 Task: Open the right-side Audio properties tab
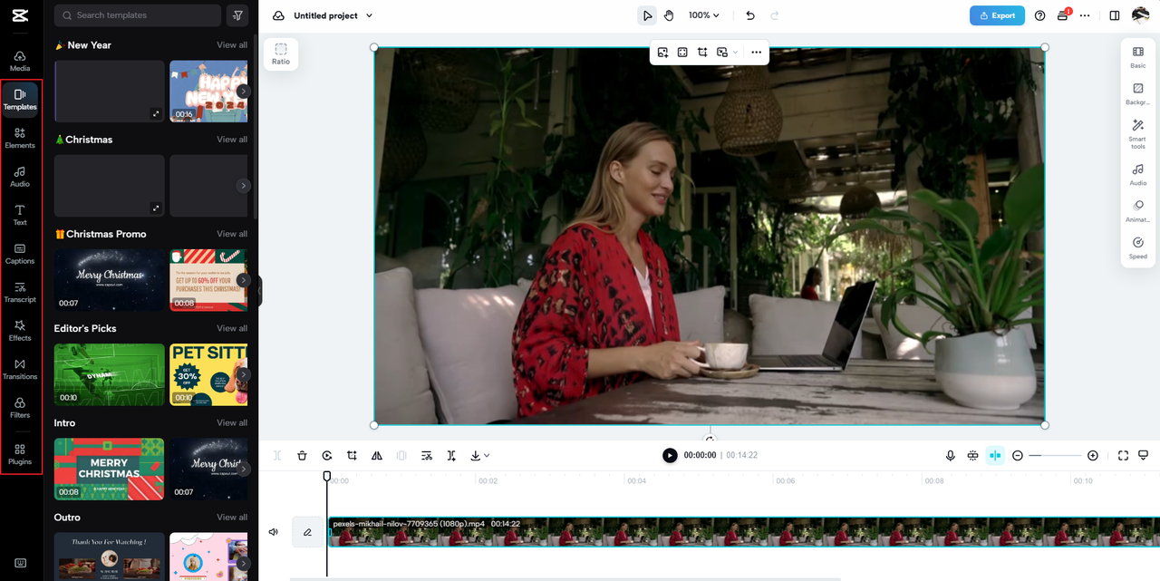click(x=1138, y=175)
